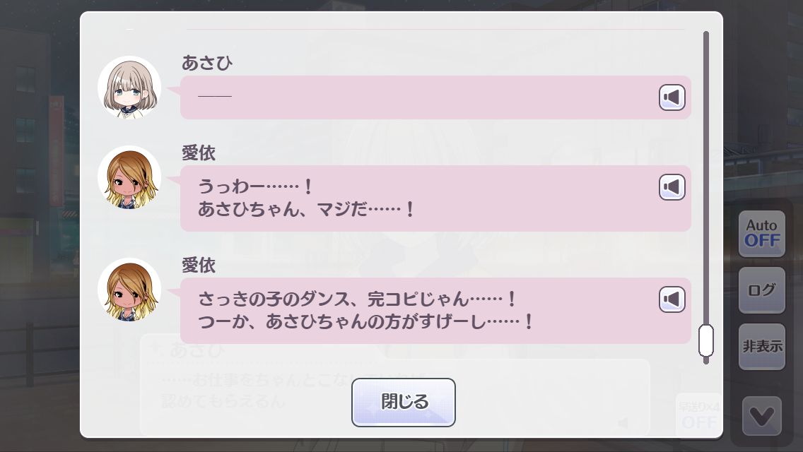Click the log scrollbar thumb
Image resolution: width=803 pixels, height=452 pixels.
coord(705,340)
